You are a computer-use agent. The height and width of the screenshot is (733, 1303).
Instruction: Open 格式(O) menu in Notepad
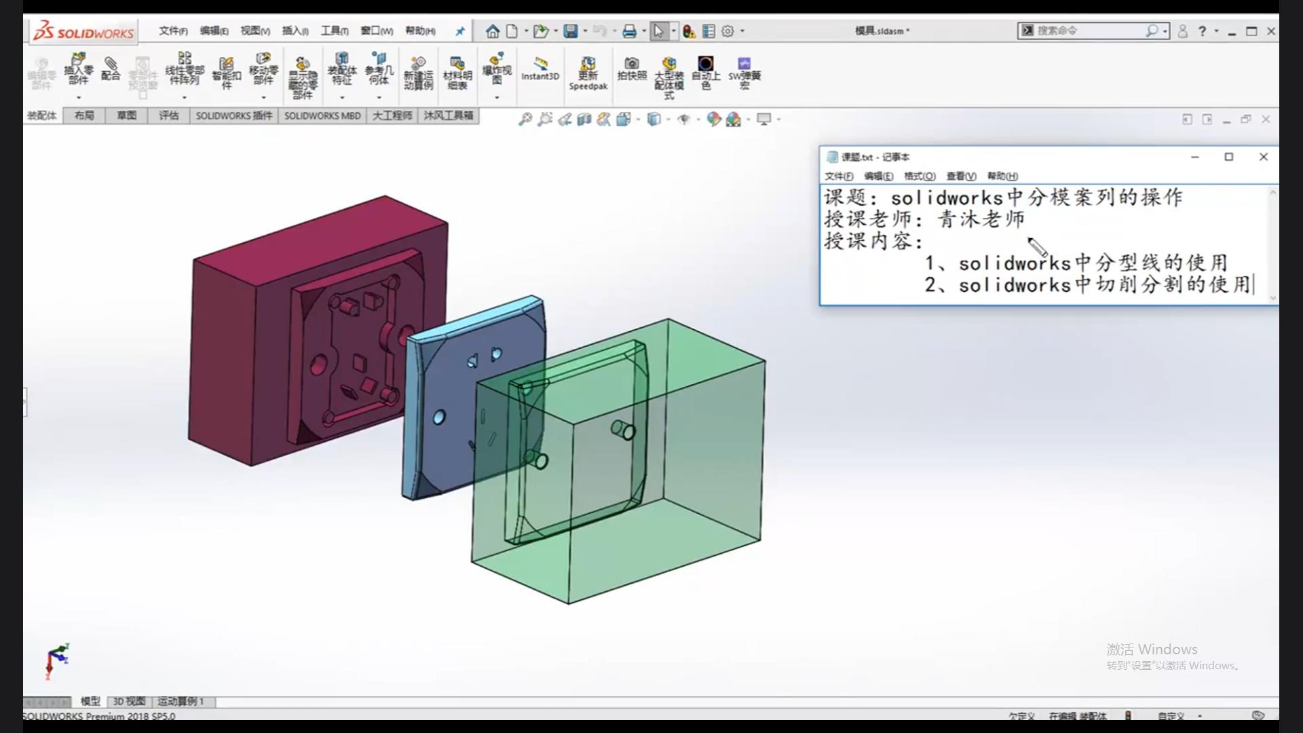coord(920,176)
